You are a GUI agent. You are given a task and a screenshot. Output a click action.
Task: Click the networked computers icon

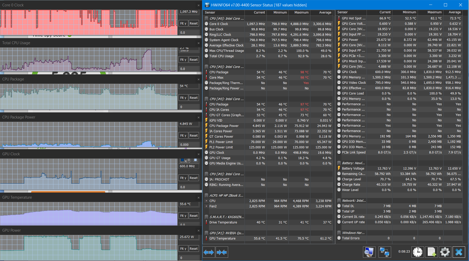[x=384, y=252]
